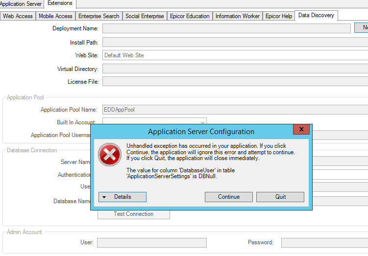Image resolution: width=368 pixels, height=256 pixels.
Task: Select the Extensions tab
Action: tap(60, 3)
